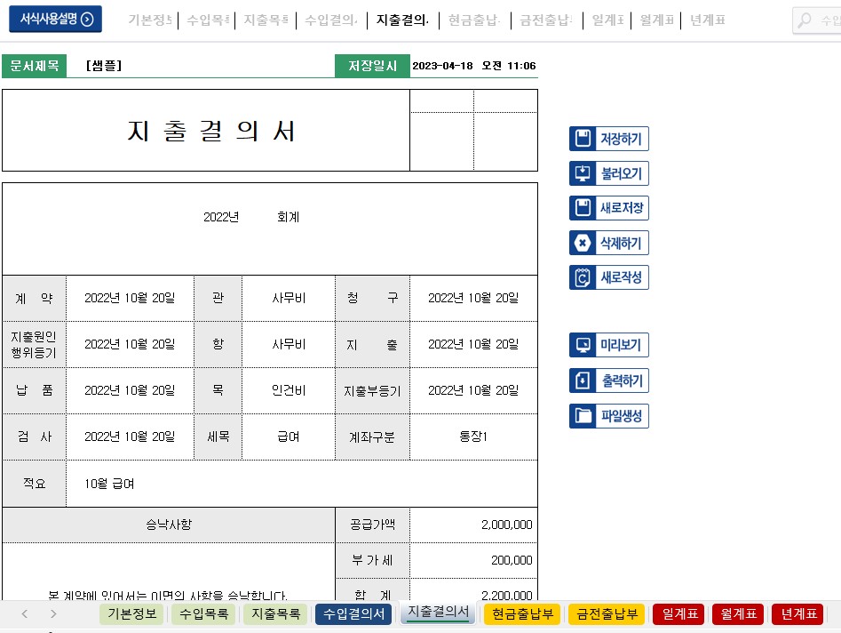Image resolution: width=841 pixels, height=633 pixels.
Task: Click the 삭제하기 delete X icon
Action: point(583,243)
